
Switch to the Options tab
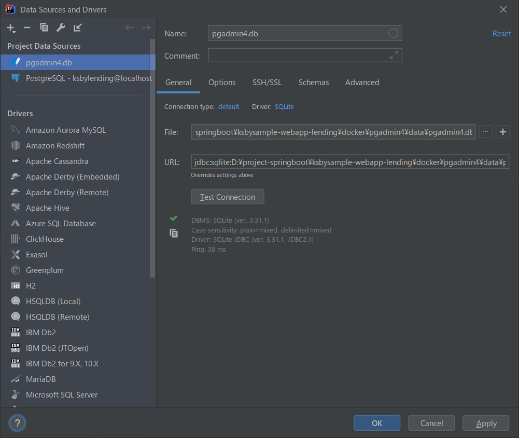coord(222,83)
